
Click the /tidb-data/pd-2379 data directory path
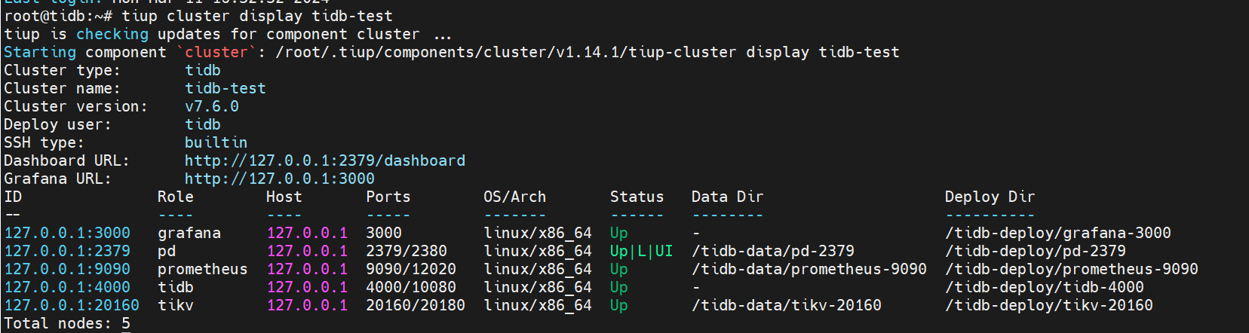[x=772, y=251]
